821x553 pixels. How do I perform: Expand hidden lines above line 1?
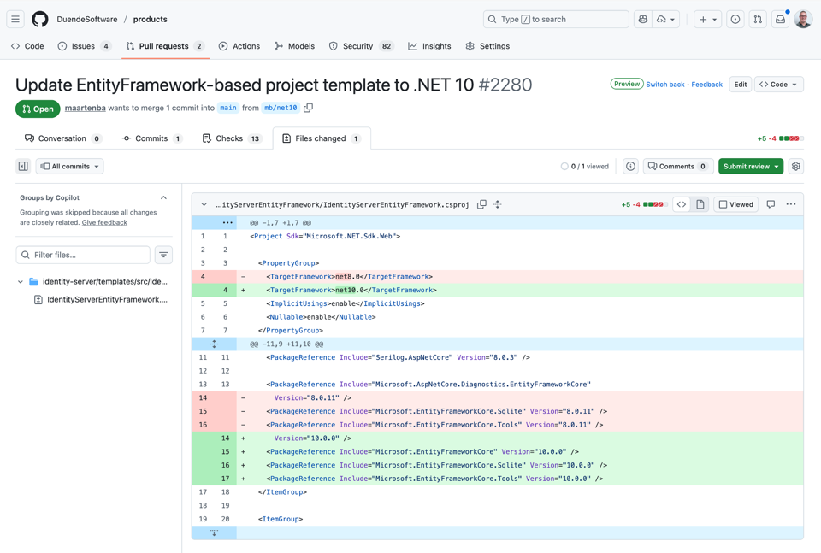(x=227, y=223)
